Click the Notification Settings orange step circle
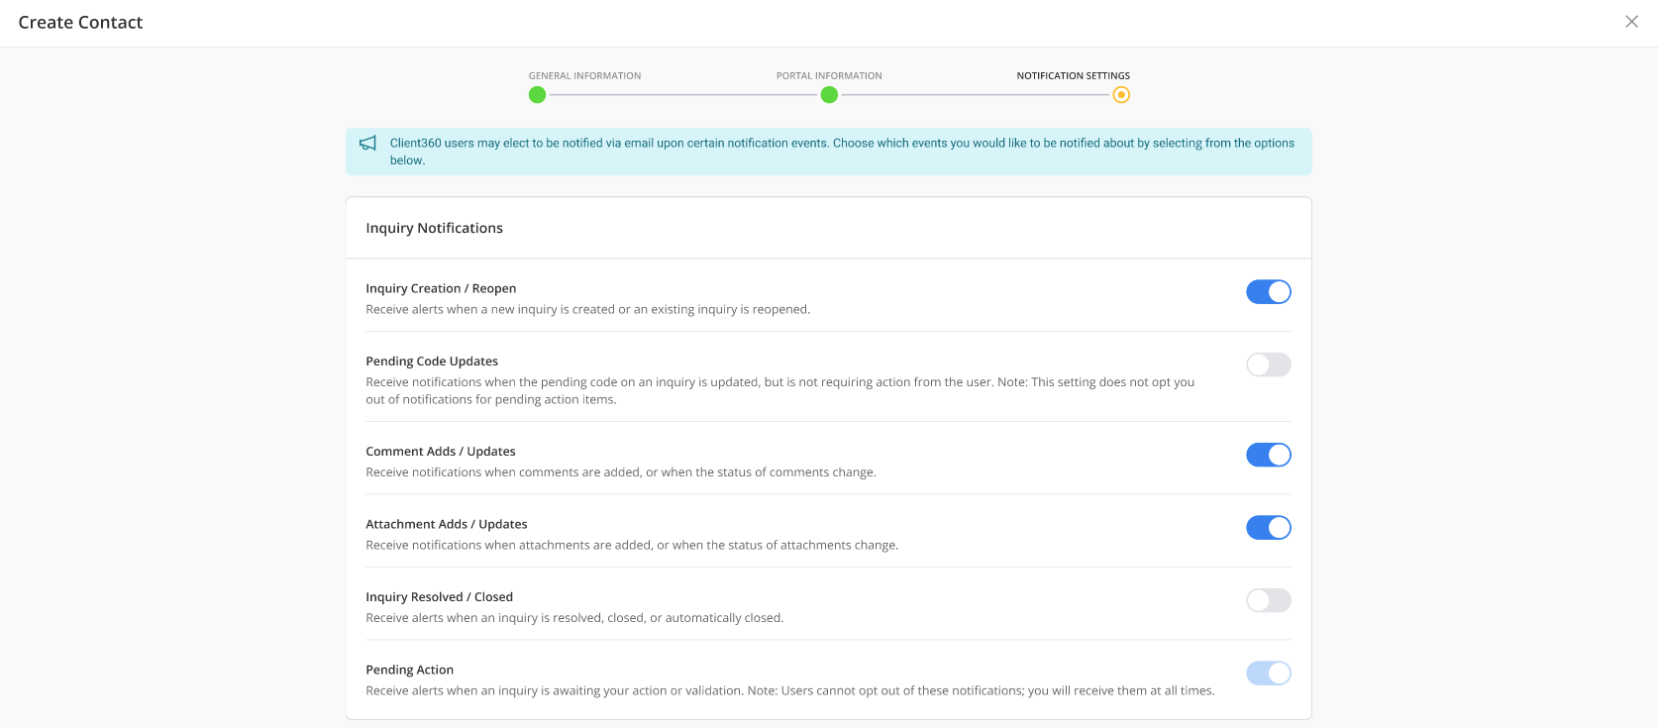The height and width of the screenshot is (728, 1658). [x=1120, y=95]
